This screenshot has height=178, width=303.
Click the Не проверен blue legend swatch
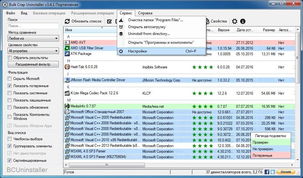pos(271,149)
